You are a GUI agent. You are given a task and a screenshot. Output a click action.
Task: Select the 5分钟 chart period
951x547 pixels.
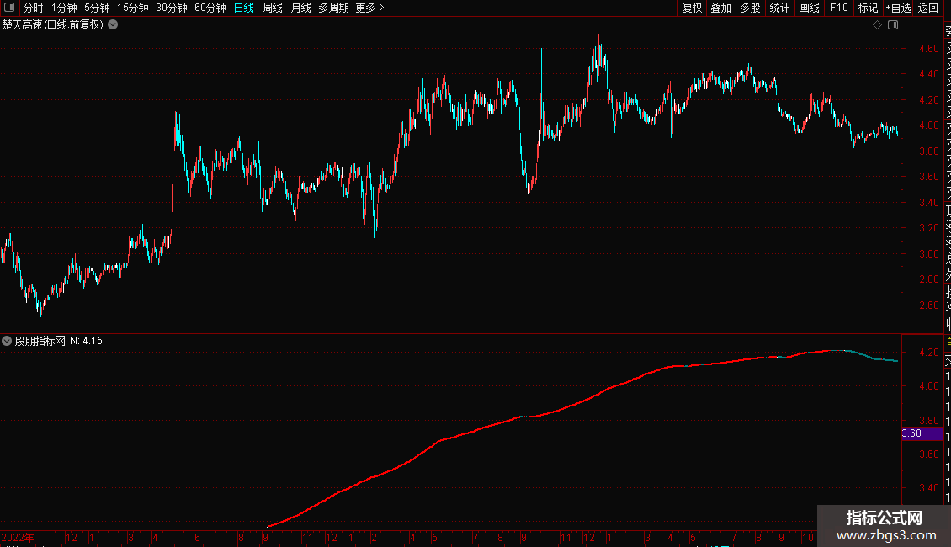click(97, 8)
